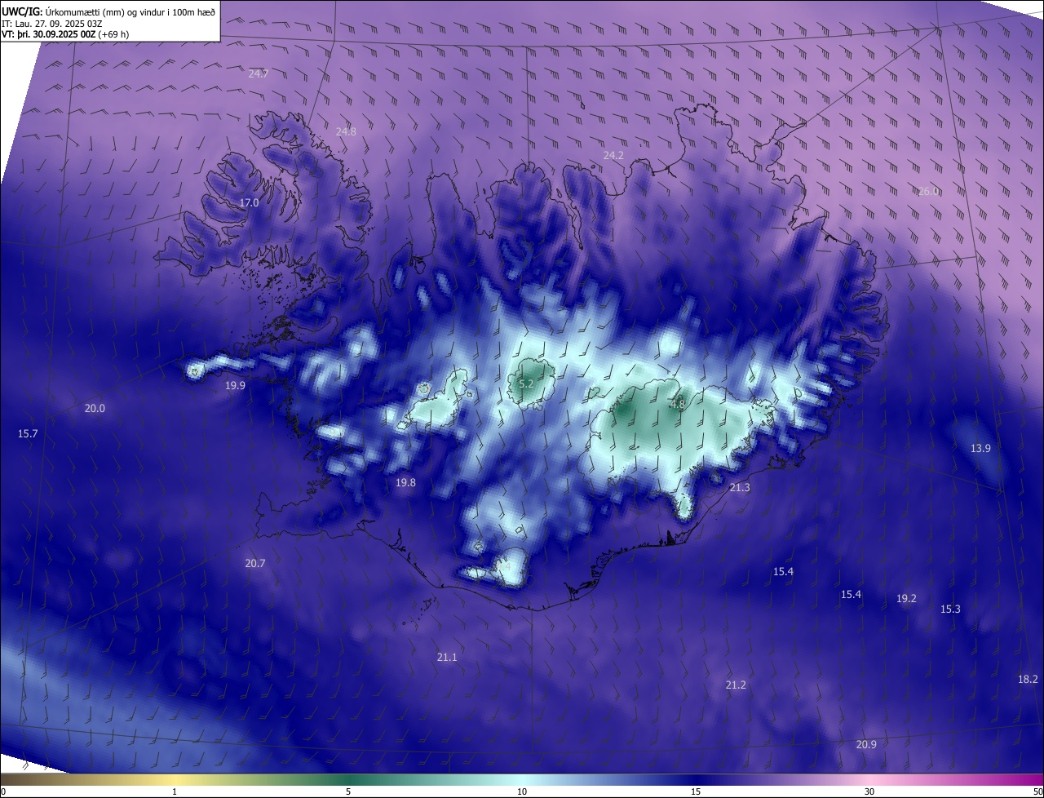Click the map value 19.8

[x=405, y=482]
